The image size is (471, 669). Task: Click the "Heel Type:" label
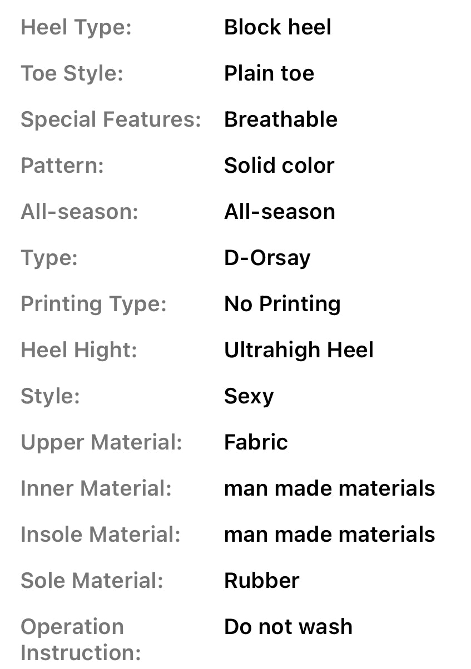tap(76, 27)
